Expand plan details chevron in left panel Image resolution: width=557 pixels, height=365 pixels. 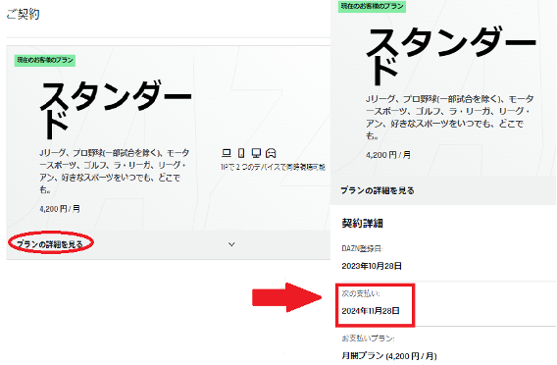(231, 244)
